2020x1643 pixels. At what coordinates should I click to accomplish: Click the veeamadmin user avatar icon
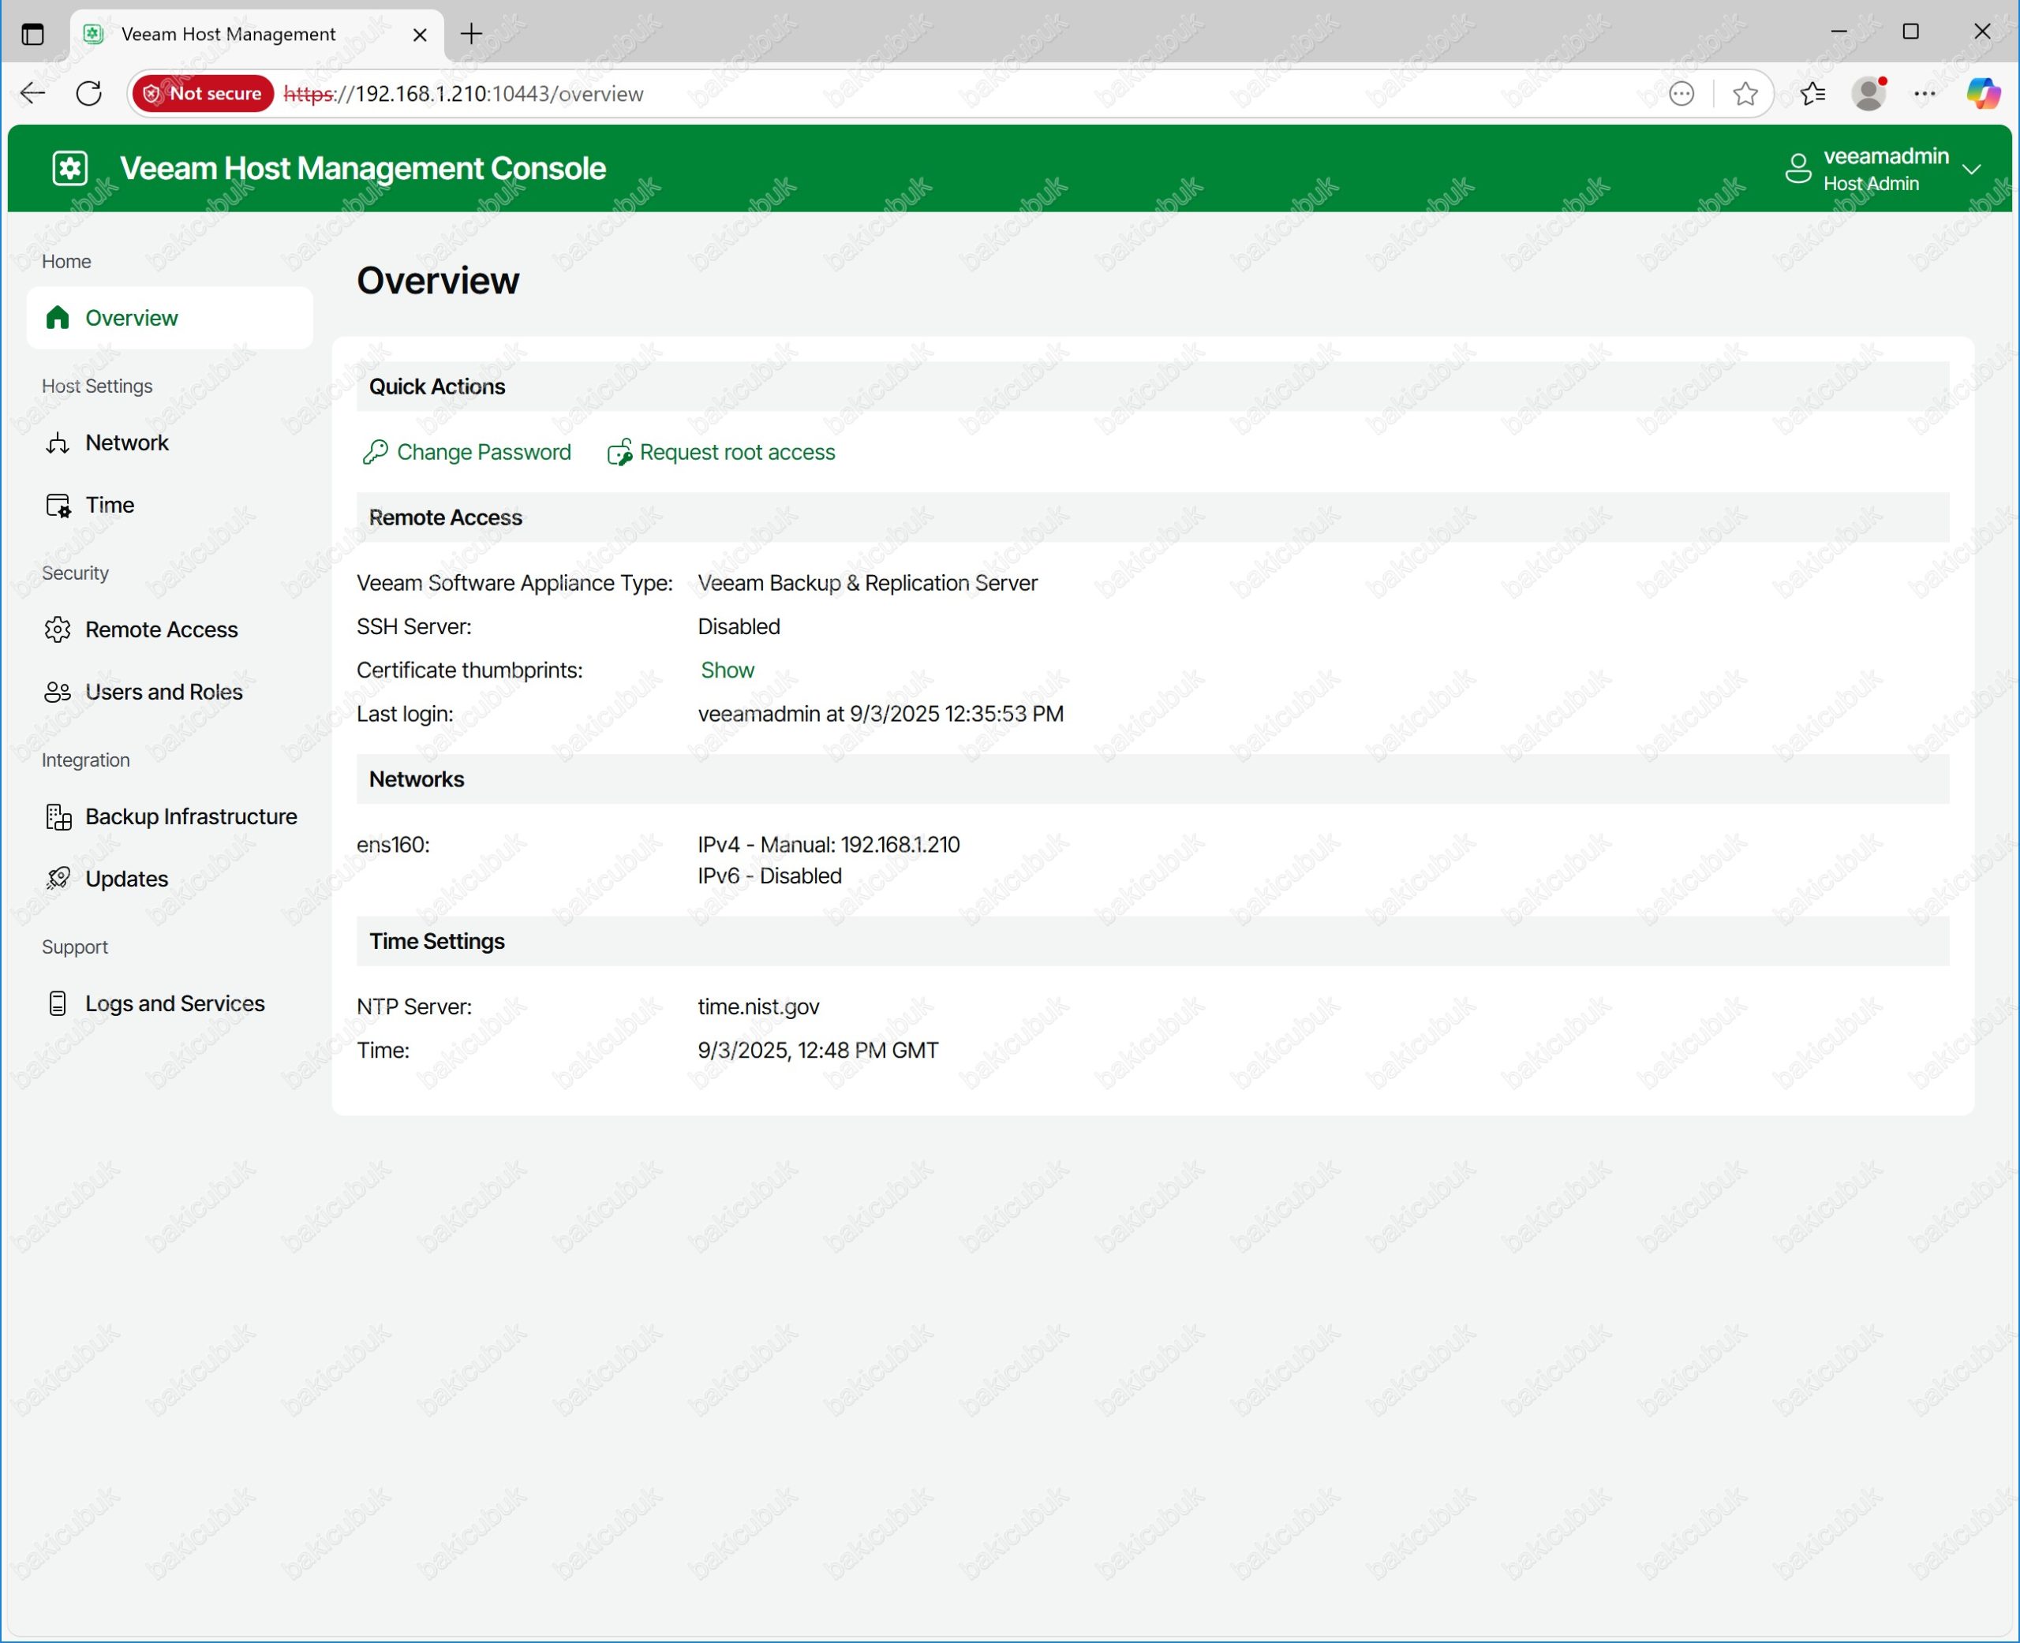1797,169
